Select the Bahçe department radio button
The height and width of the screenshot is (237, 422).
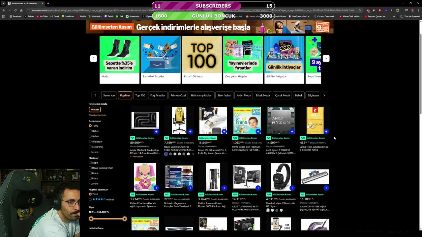90,131
